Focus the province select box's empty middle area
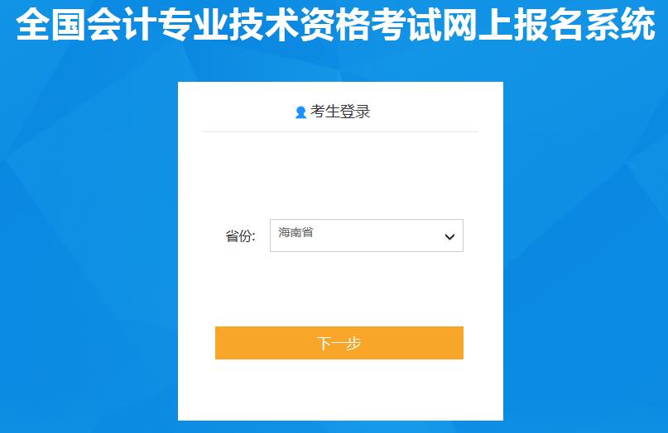 pyautogui.click(x=378, y=236)
